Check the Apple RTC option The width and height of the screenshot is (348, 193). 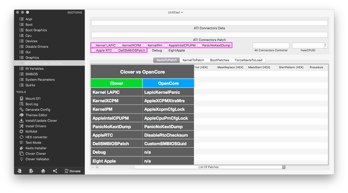click(x=93, y=50)
